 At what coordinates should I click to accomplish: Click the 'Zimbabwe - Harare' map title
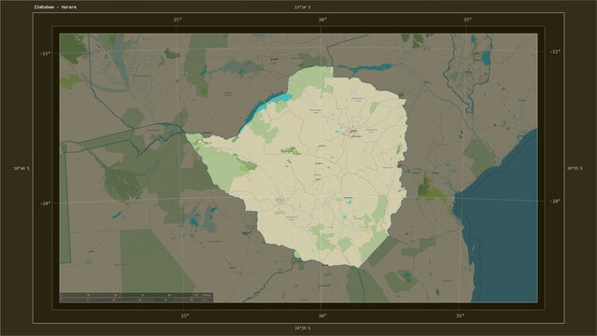55,7
